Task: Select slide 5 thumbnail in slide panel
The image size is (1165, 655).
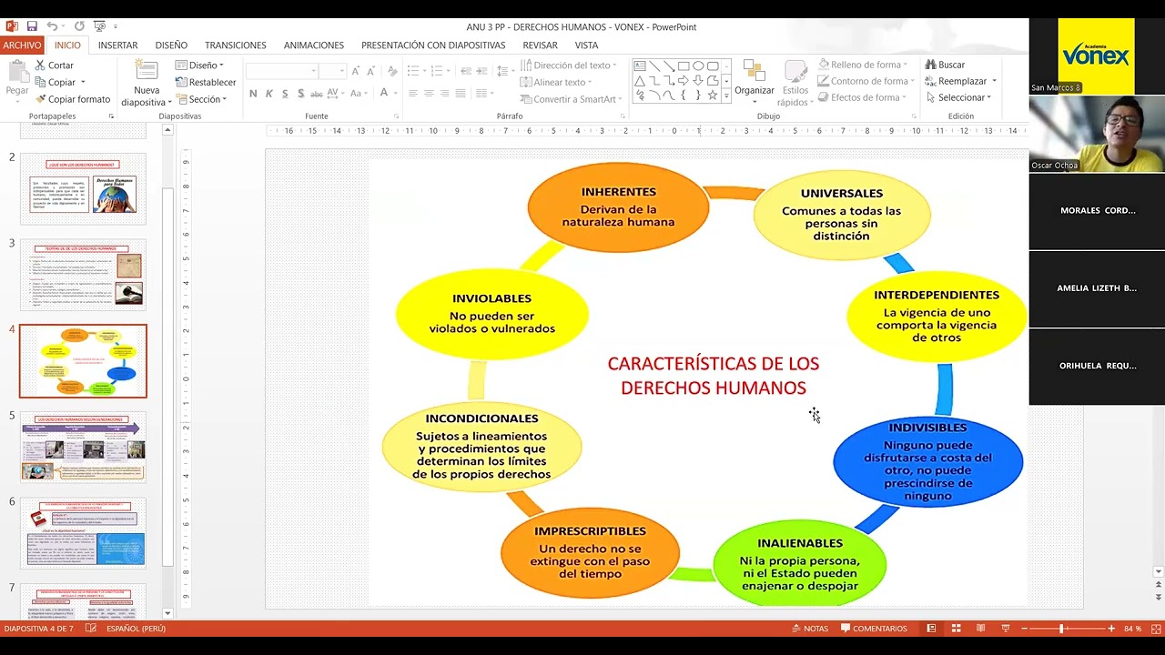Action: point(83,447)
